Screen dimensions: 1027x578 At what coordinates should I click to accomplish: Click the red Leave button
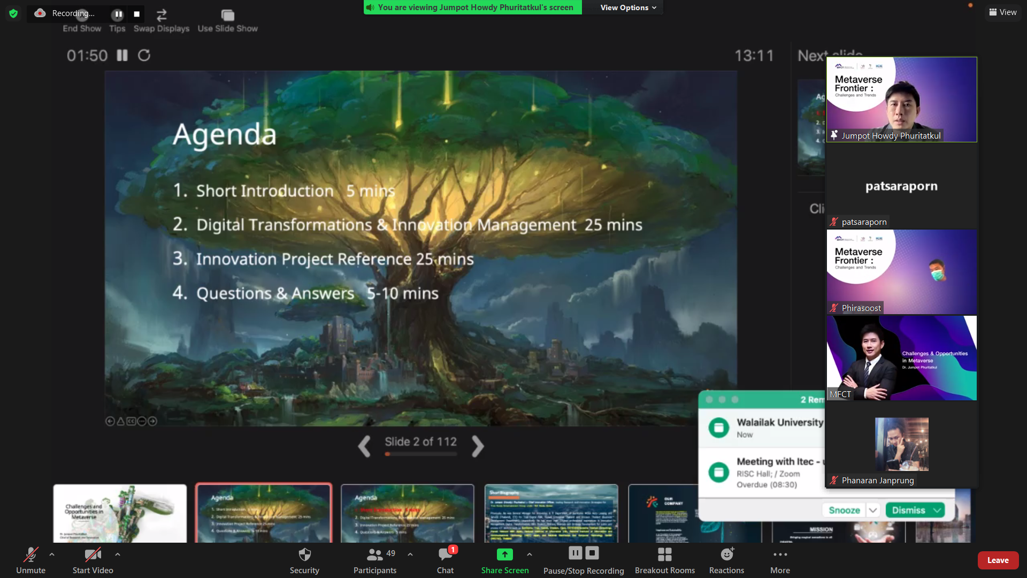pyautogui.click(x=998, y=560)
